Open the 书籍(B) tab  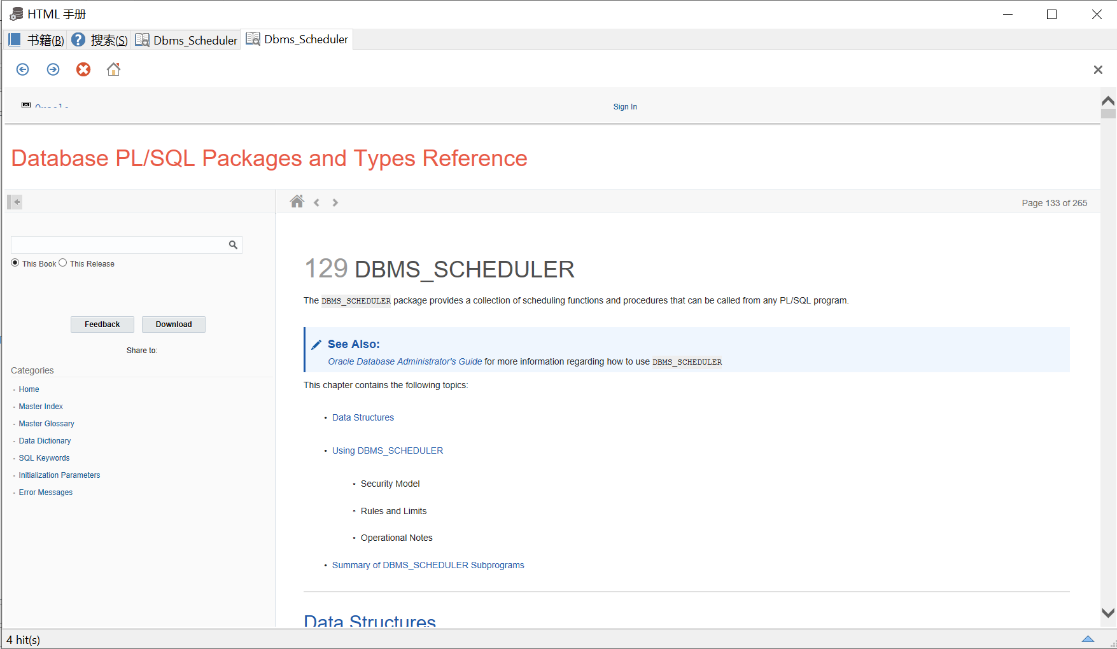(x=36, y=40)
